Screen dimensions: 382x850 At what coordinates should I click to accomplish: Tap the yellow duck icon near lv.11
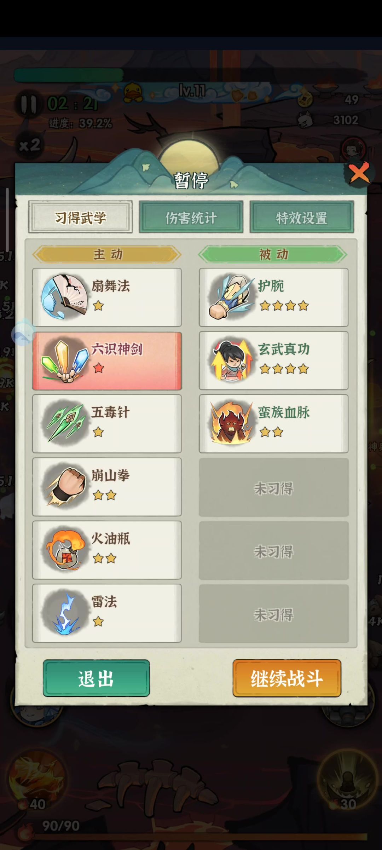pos(133,93)
